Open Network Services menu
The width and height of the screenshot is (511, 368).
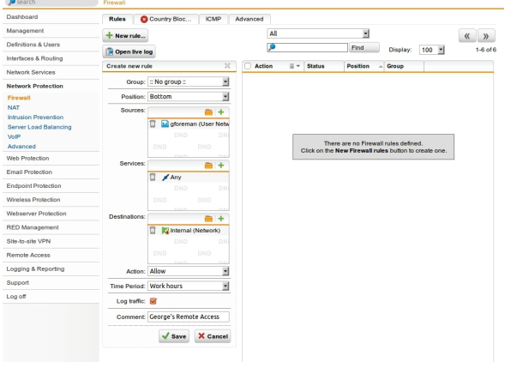(x=31, y=72)
